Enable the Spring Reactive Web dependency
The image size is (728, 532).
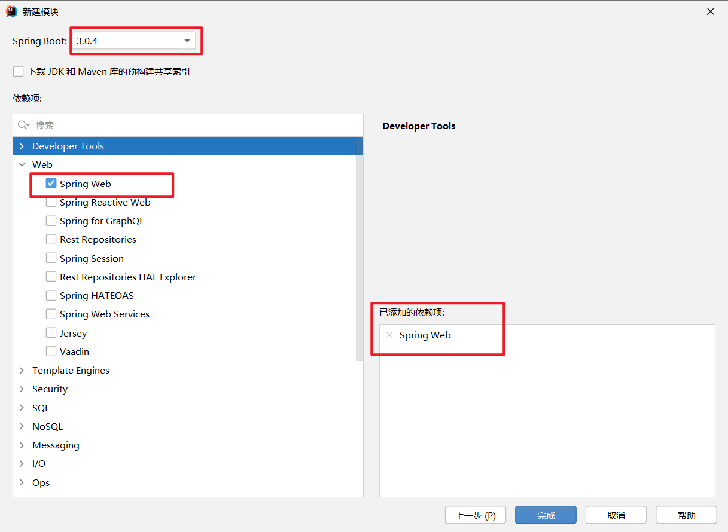point(51,203)
